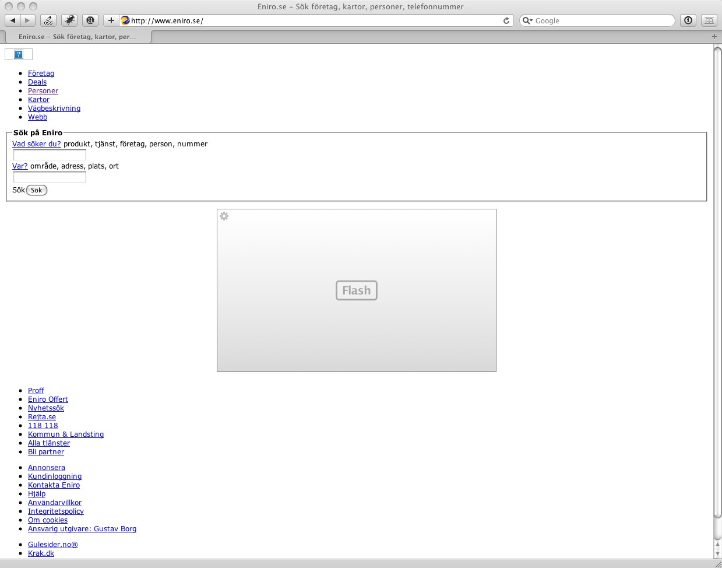This screenshot has height=568, width=722.
Task: Go forward using the forward arrow button
Action: (x=27, y=20)
